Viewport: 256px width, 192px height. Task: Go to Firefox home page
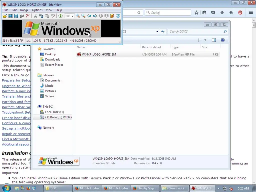click(231, 12)
